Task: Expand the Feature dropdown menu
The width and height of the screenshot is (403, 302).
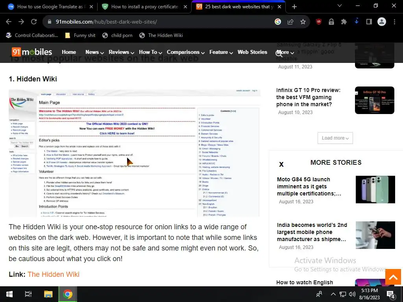Action: [221, 52]
